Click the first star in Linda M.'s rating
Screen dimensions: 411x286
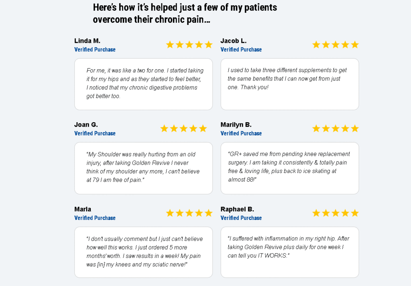tap(170, 45)
